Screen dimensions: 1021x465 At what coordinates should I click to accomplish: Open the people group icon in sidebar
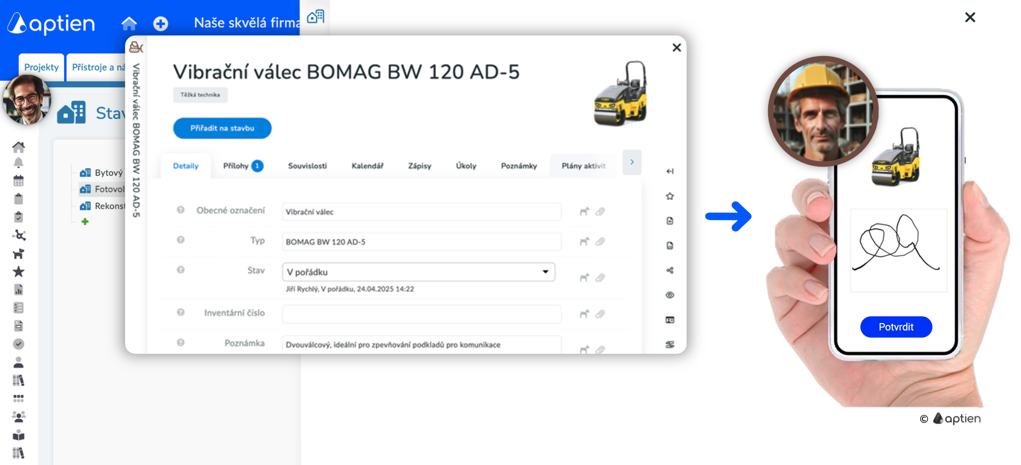(19, 416)
